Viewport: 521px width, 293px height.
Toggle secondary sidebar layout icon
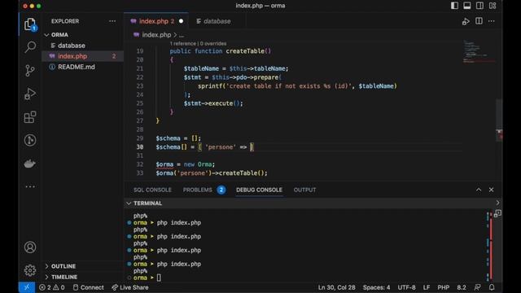[x=479, y=6]
